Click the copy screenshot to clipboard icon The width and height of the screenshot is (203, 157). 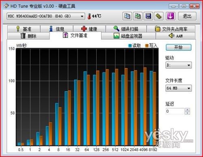coord(138,16)
